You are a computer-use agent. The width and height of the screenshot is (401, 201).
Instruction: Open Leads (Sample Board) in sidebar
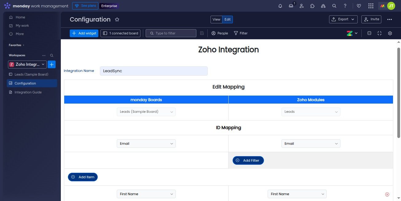coord(32,74)
